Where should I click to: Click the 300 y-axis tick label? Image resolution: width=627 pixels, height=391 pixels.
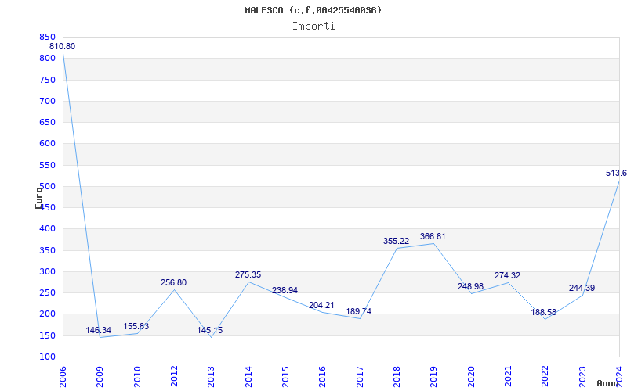47,271
